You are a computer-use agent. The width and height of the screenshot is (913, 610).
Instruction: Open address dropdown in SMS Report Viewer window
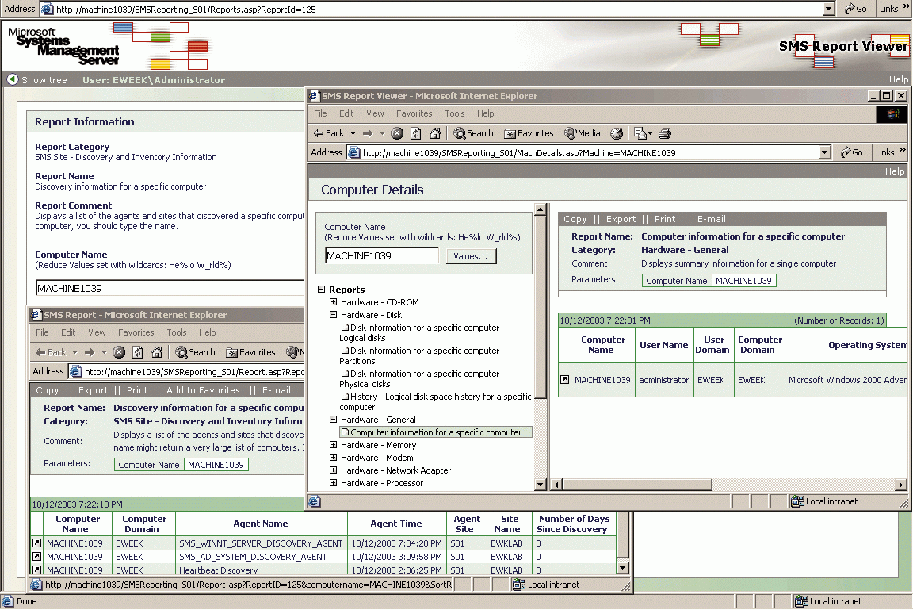click(x=824, y=152)
